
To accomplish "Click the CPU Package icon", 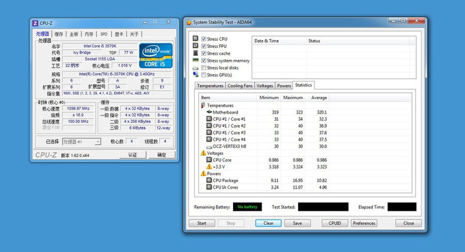I will pyautogui.click(x=209, y=180).
